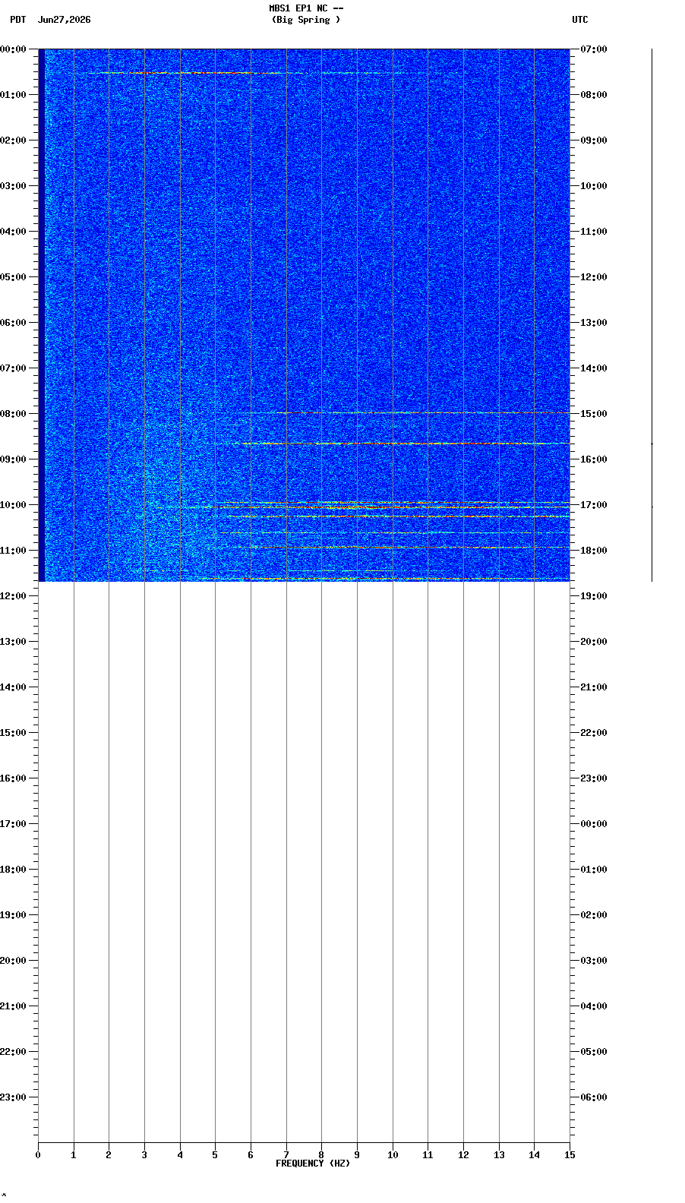Screen dimensions: 685x1203
Task: Click the '(Big Spring )' subtitle
Action: point(306,20)
